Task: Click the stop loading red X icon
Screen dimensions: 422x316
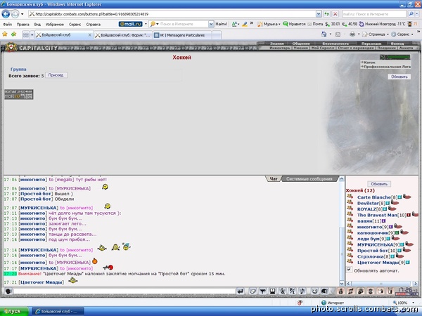Action: [x=335, y=14]
